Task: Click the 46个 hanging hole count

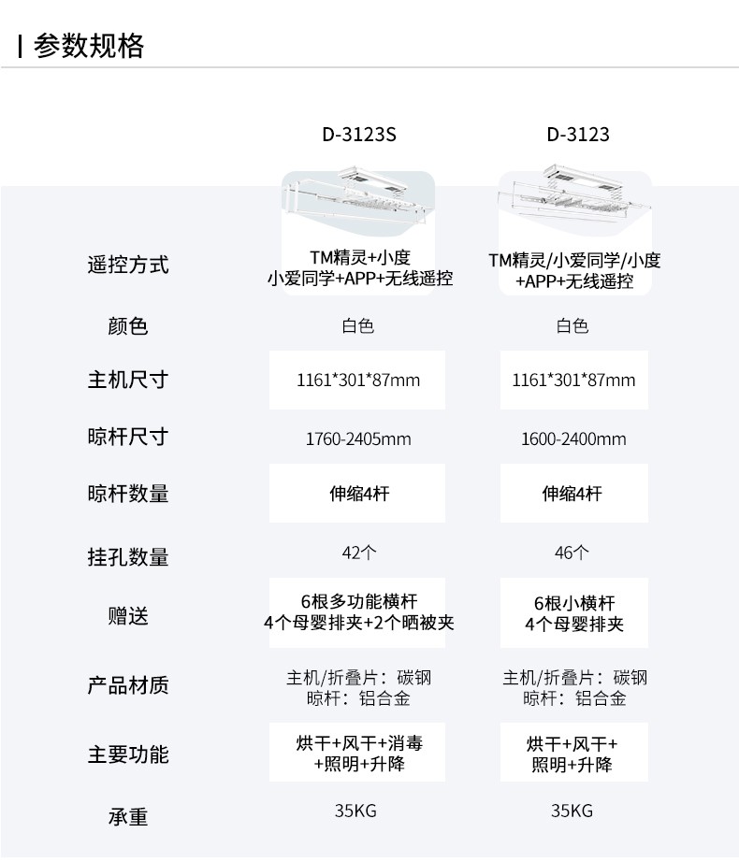Action: (572, 553)
